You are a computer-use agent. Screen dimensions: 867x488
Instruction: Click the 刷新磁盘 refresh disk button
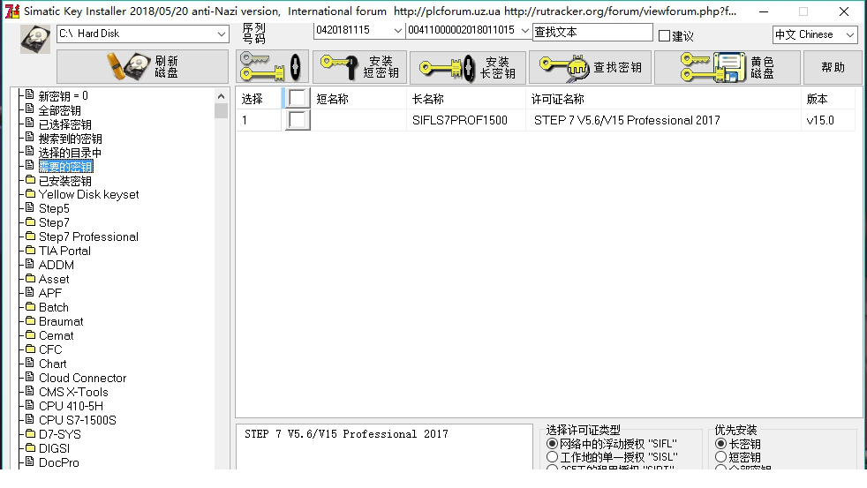(x=142, y=67)
